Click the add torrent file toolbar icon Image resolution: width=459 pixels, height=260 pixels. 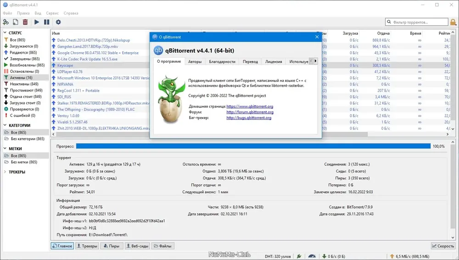(x=16, y=22)
